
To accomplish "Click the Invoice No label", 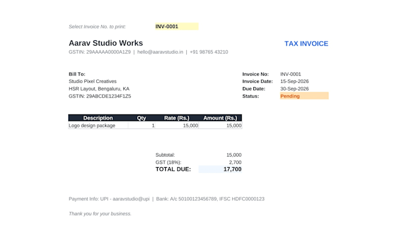I will click(256, 74).
